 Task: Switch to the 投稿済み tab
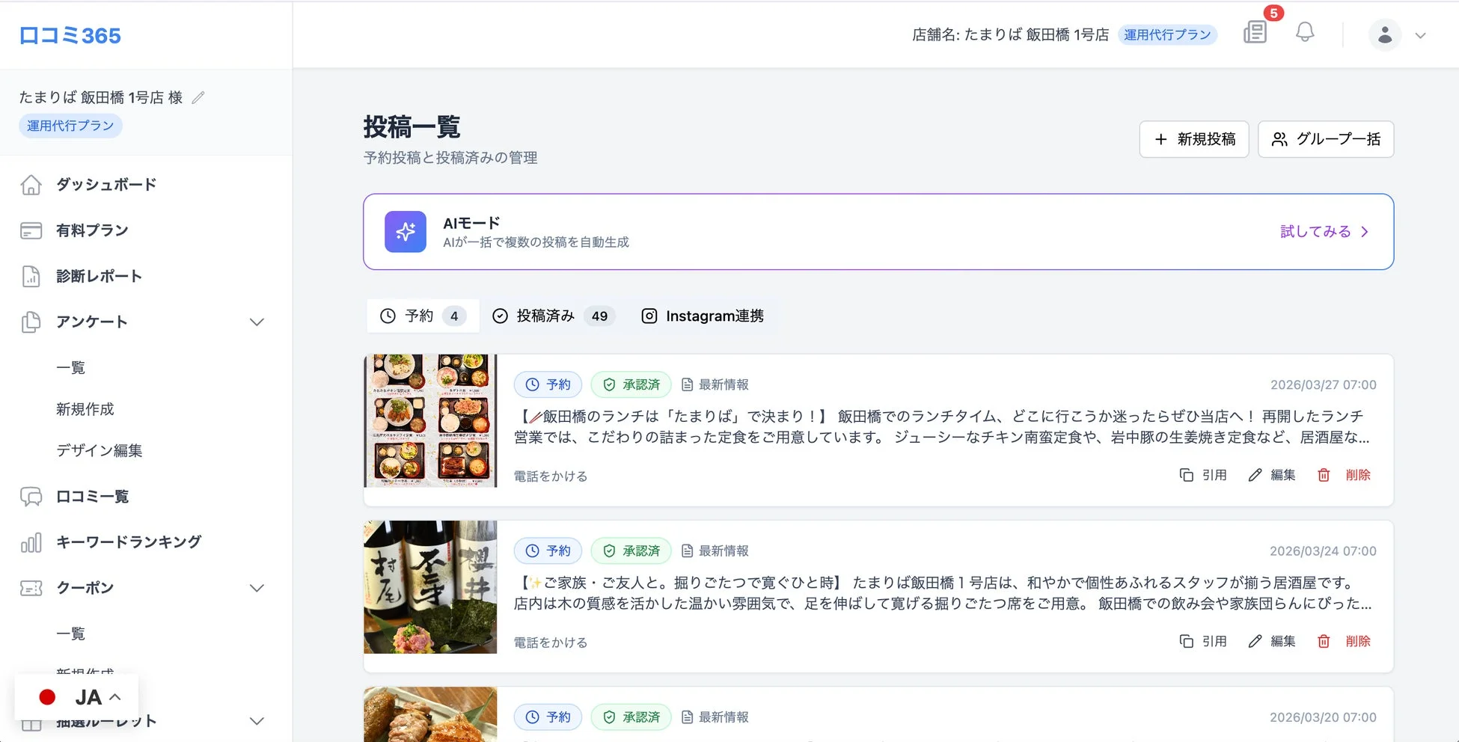[552, 316]
